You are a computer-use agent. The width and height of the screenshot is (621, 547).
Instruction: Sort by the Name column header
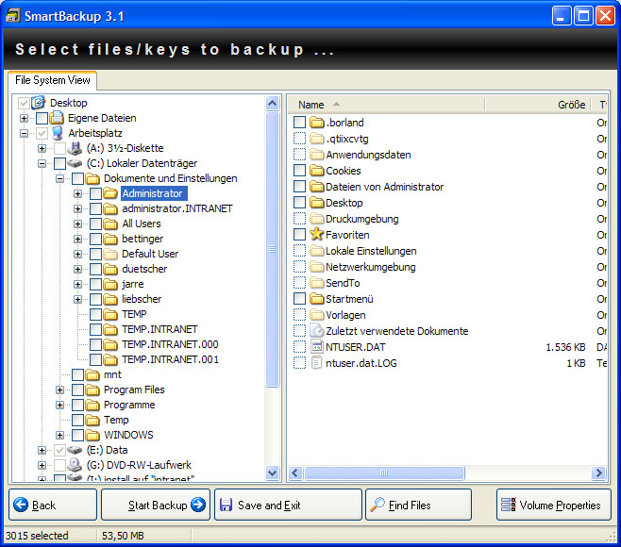(386, 105)
